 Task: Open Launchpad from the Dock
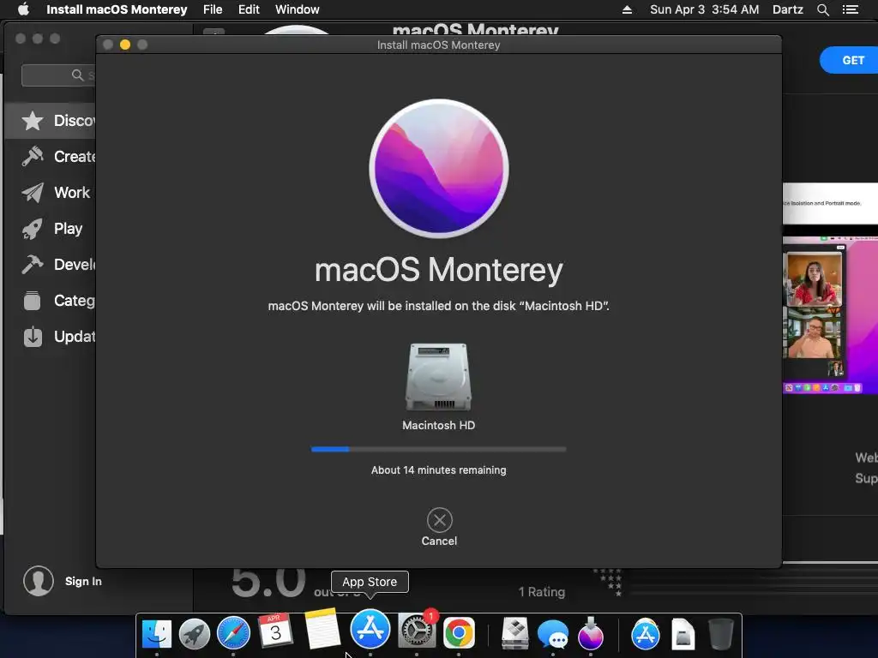(195, 633)
